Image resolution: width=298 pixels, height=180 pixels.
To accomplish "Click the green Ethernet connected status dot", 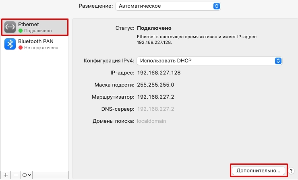I will coord(21,31).
